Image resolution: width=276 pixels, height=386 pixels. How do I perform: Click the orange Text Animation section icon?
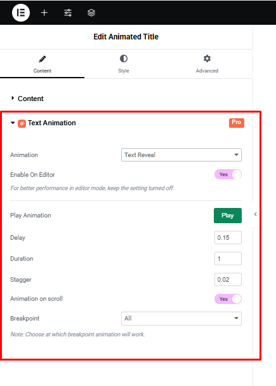click(x=22, y=123)
